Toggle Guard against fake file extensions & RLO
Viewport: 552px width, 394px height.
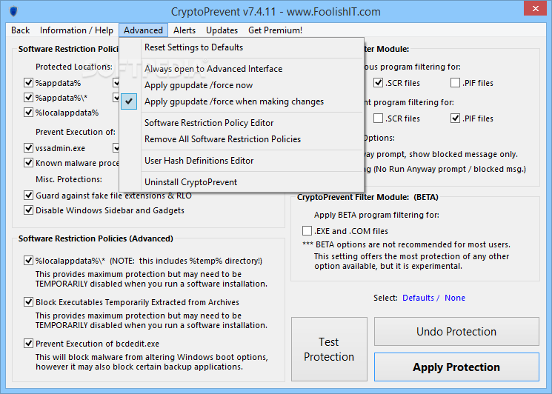(28, 196)
